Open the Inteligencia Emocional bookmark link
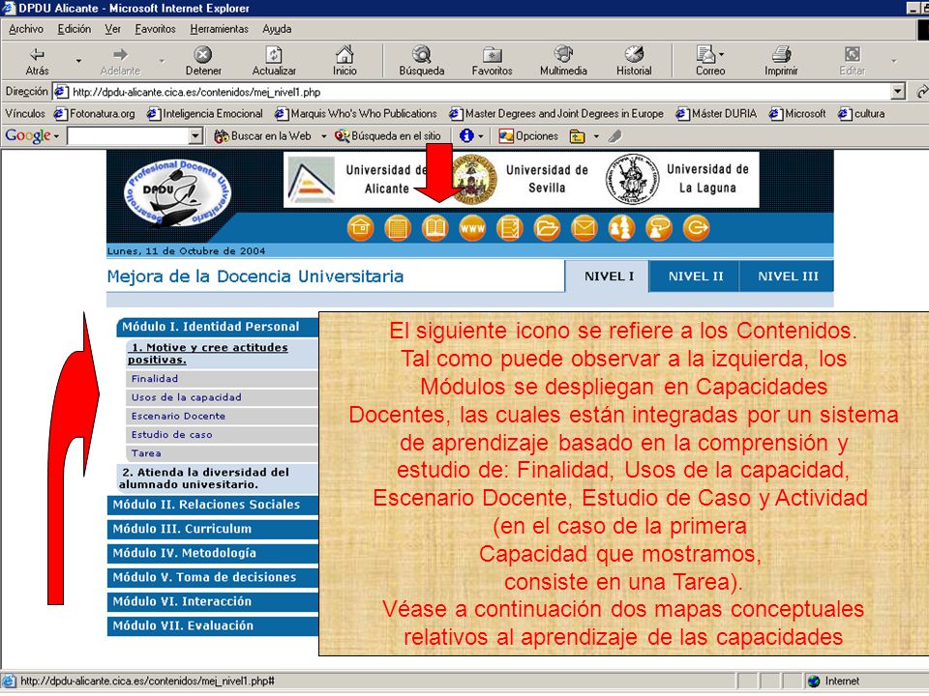 pyautogui.click(x=205, y=114)
